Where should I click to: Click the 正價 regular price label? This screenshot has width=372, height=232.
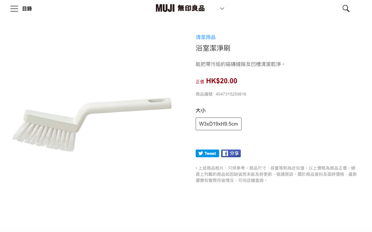point(200,82)
